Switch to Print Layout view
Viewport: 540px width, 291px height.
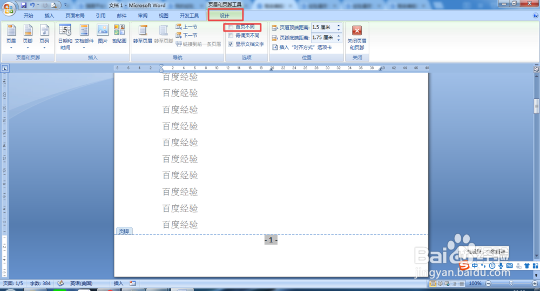pos(433,283)
